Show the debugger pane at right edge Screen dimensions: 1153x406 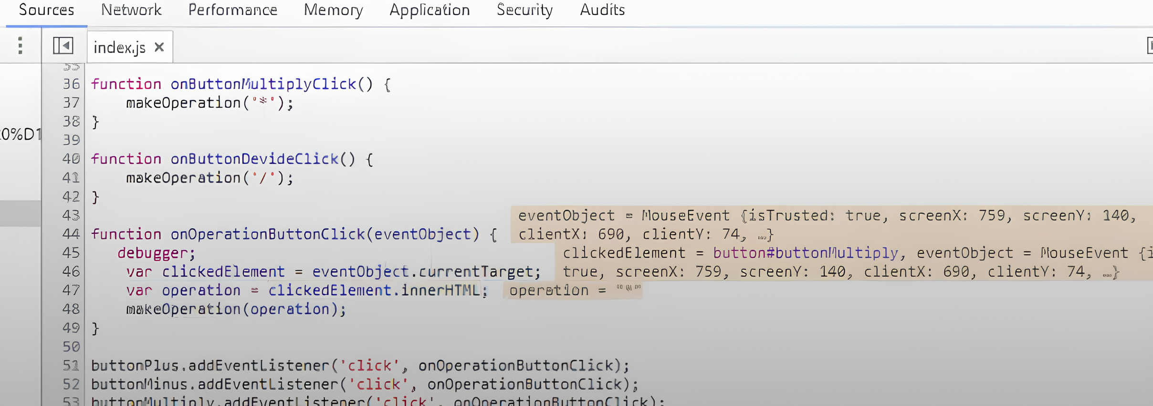(x=1149, y=46)
